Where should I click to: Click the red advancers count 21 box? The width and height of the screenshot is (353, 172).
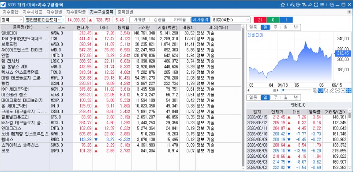(260, 20)
